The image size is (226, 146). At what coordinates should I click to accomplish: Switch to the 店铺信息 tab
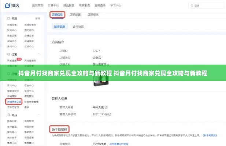57,15
